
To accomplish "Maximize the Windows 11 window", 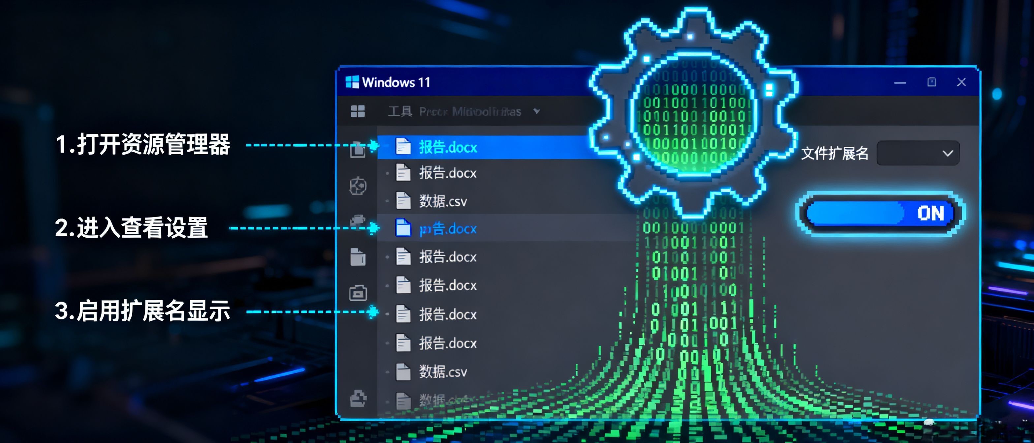I will coord(932,82).
